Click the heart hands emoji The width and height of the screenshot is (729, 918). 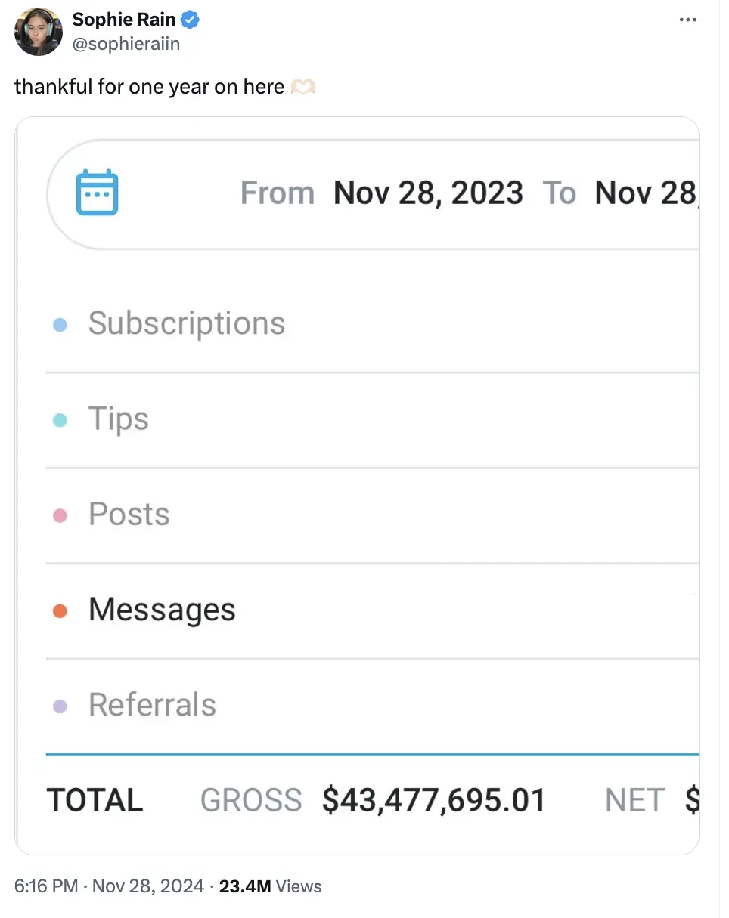point(302,87)
